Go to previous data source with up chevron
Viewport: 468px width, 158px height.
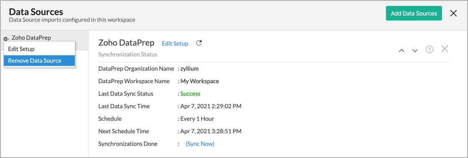tap(402, 51)
